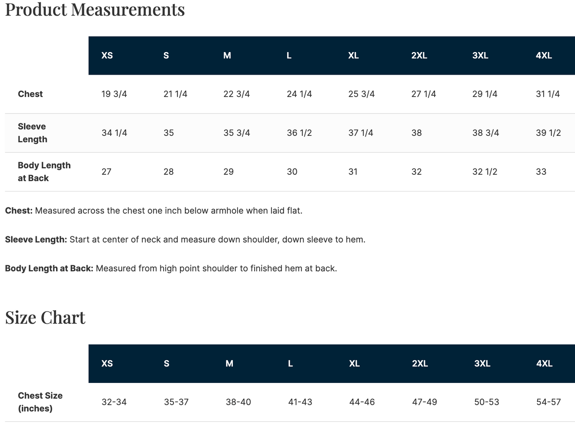Click the 38-40 chest size cell
This screenshot has width=575, height=425.
238,402
